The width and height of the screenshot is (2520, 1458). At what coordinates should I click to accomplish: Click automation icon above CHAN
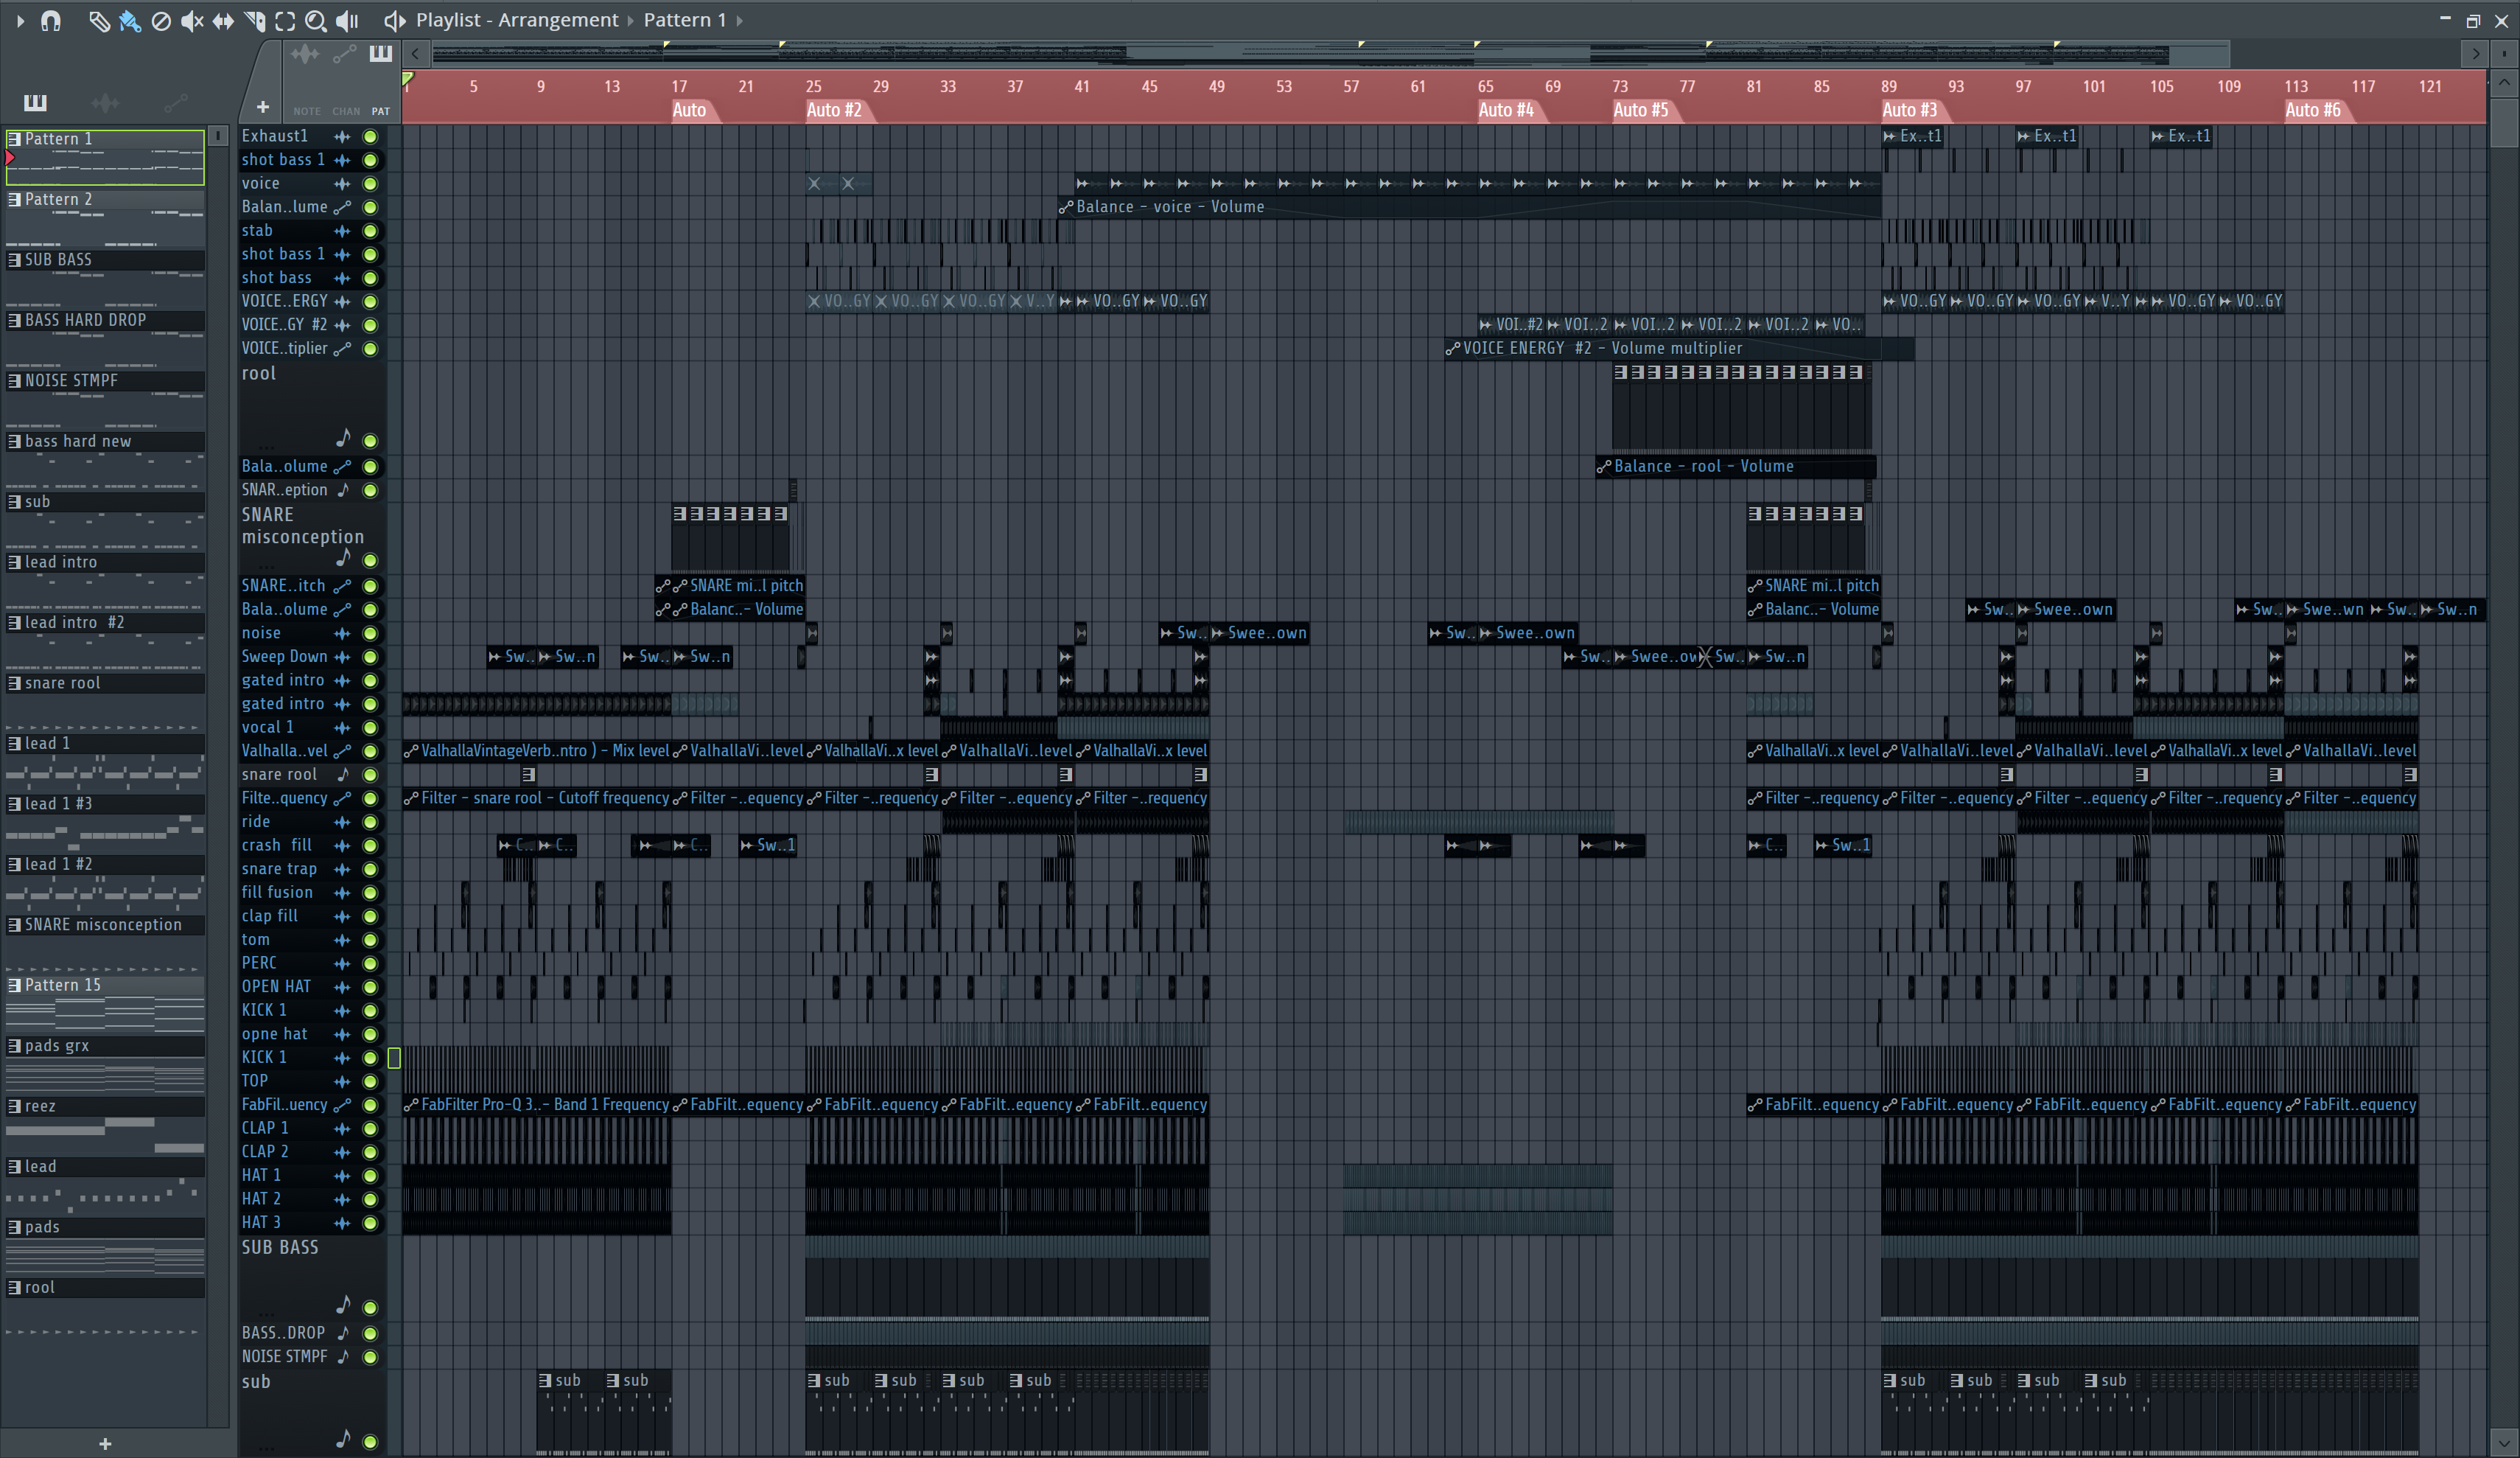(x=345, y=54)
